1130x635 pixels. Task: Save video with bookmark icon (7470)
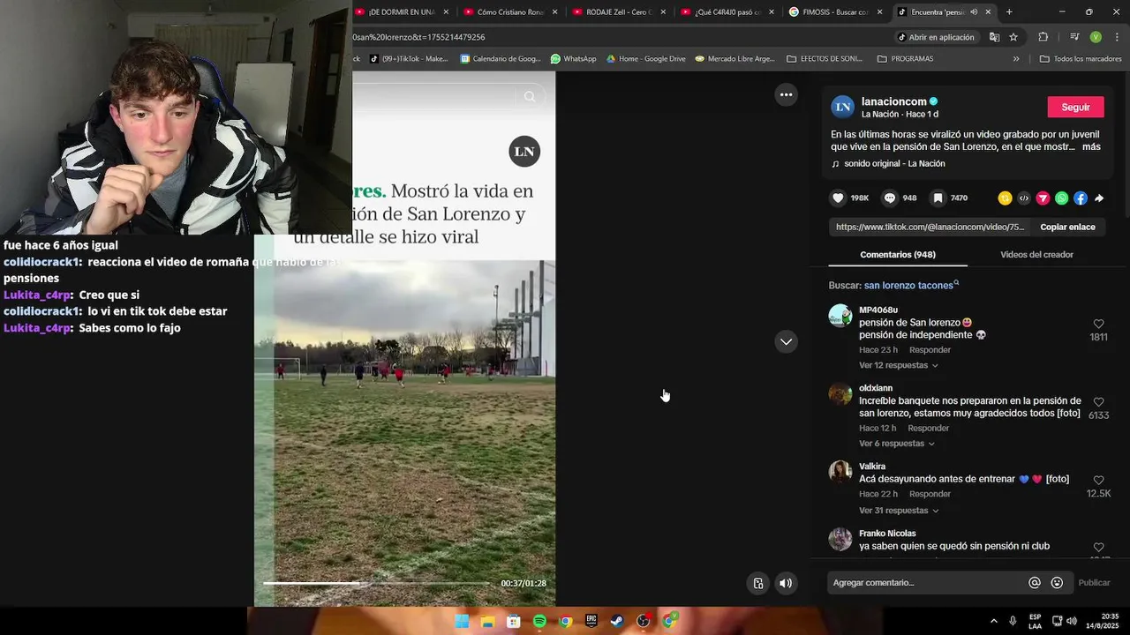click(938, 198)
